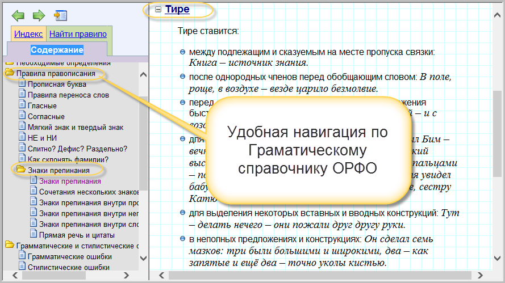Image resolution: width=505 pixels, height=283 pixels.
Task: Click tree panel horizontal scrollbar thumb
Action: coord(53,275)
